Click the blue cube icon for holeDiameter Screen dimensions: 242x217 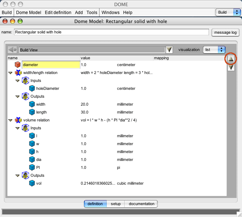pos(32,88)
